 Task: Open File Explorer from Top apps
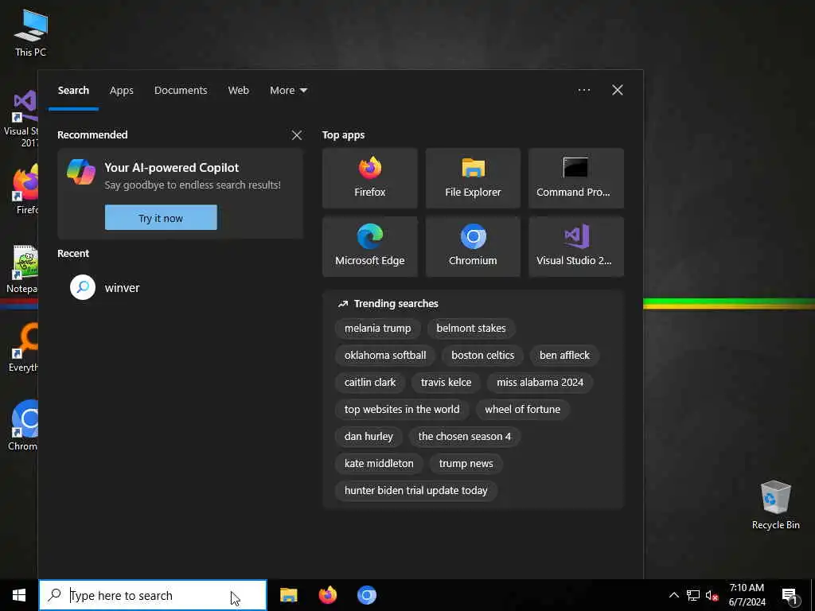[x=473, y=177]
